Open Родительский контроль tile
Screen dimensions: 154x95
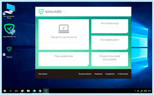[110, 59]
